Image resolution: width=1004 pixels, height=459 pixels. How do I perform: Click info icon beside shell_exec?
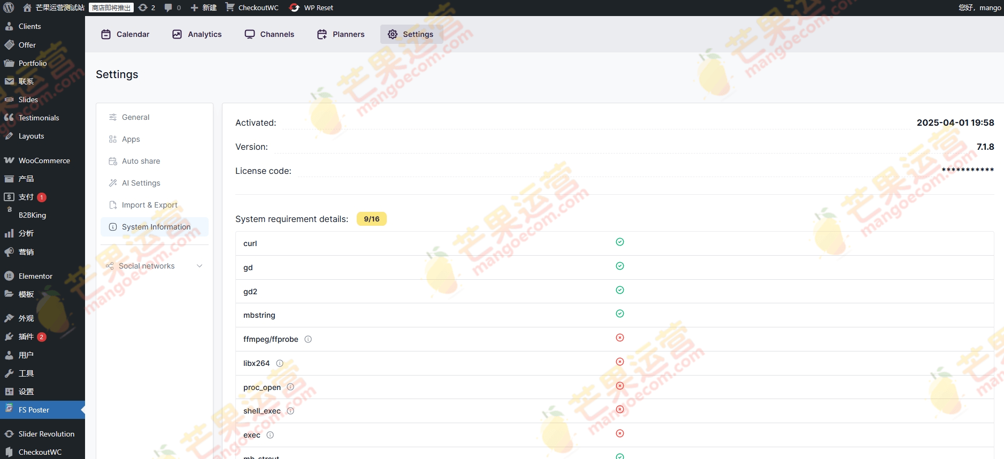290,411
